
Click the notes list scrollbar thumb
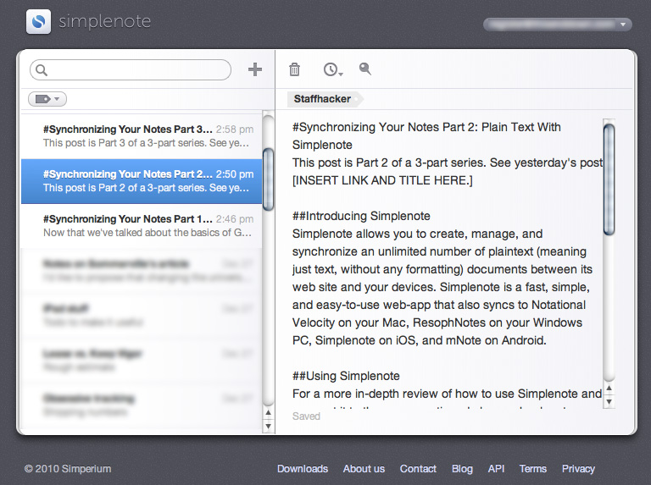coord(269,179)
